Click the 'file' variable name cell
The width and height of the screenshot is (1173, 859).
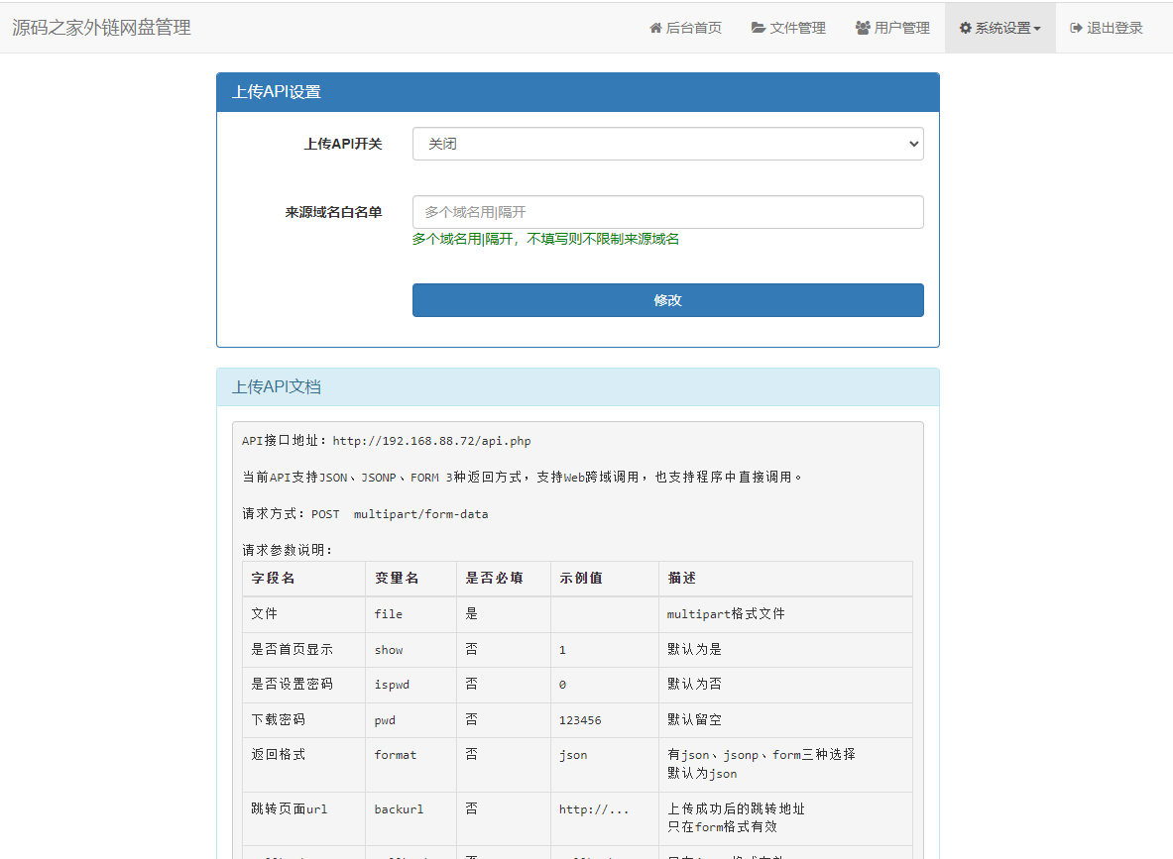[x=411, y=614]
